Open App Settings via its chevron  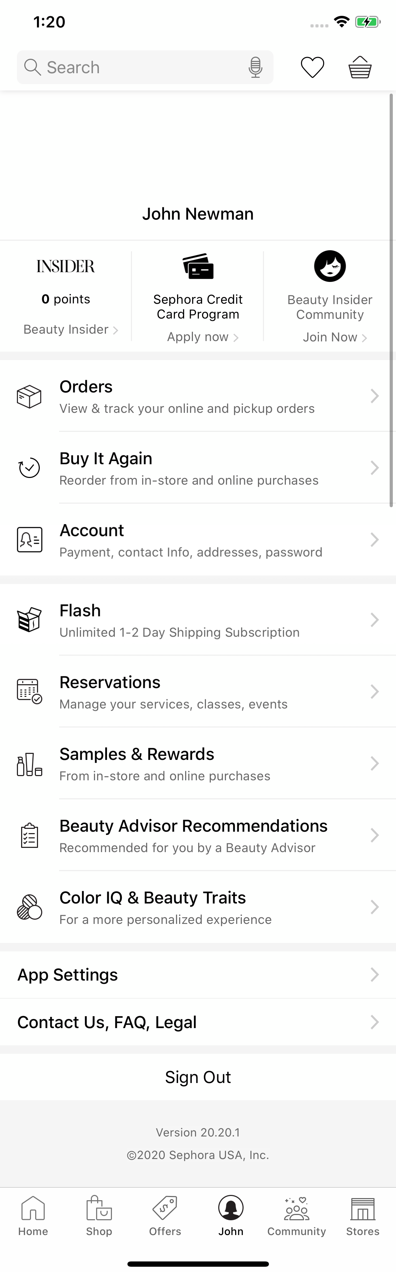click(374, 974)
